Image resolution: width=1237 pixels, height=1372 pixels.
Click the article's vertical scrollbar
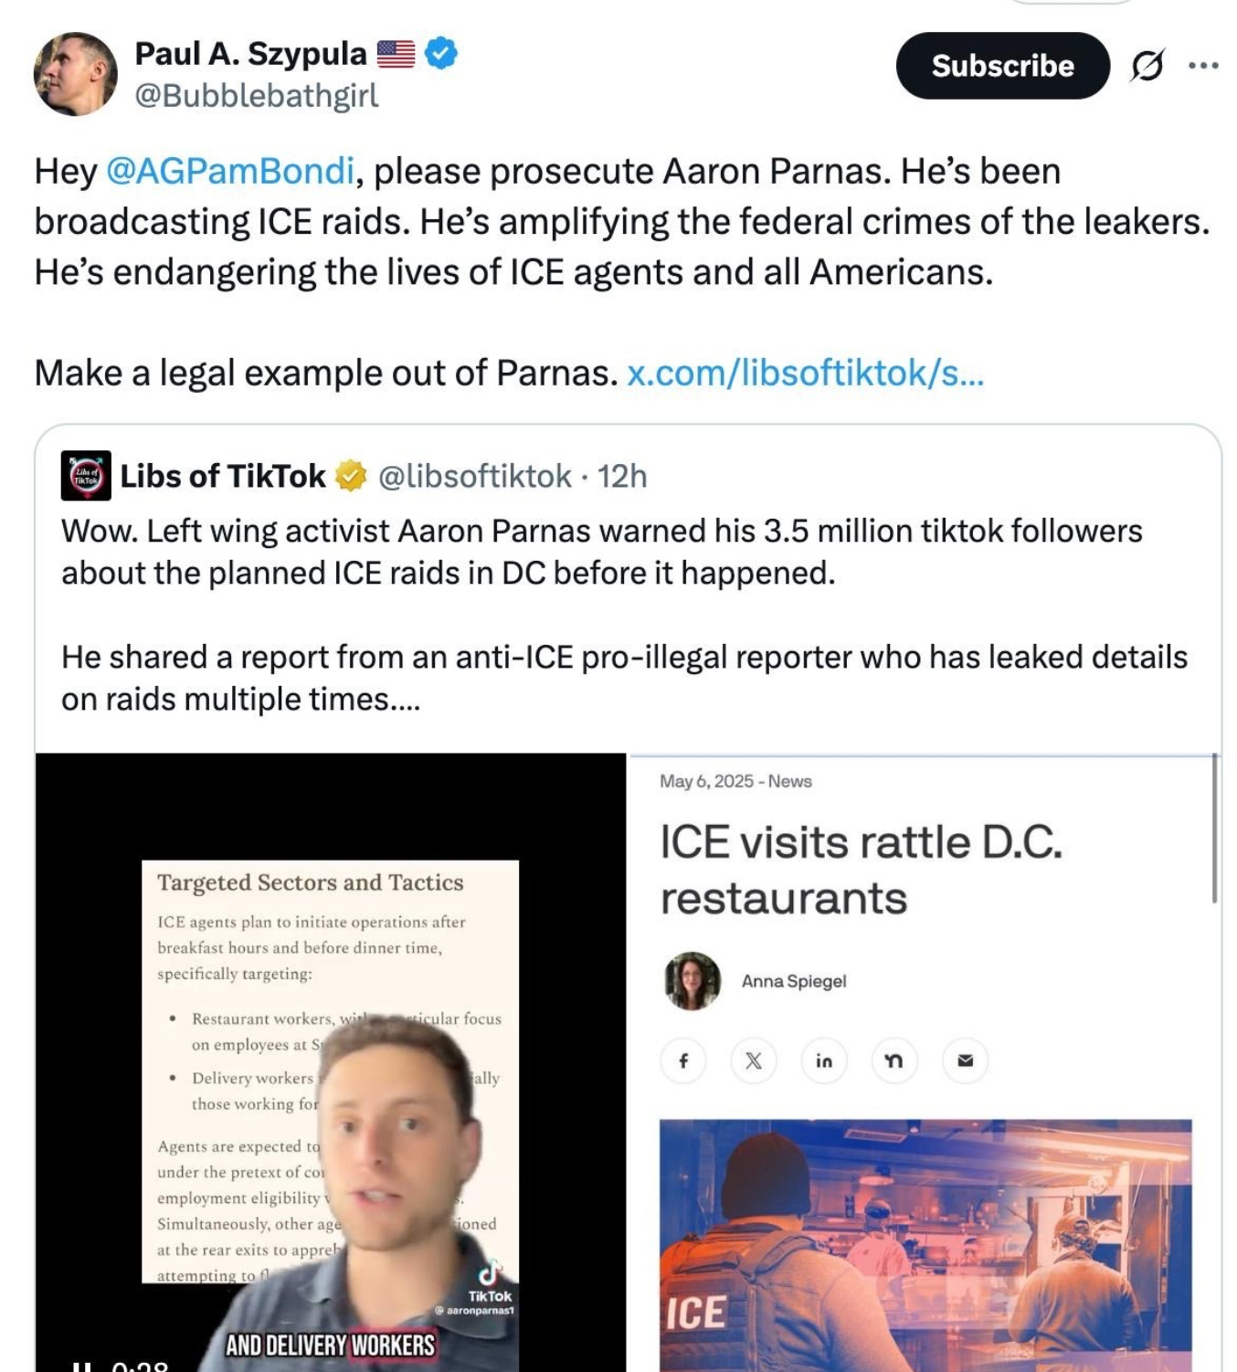tap(1214, 828)
